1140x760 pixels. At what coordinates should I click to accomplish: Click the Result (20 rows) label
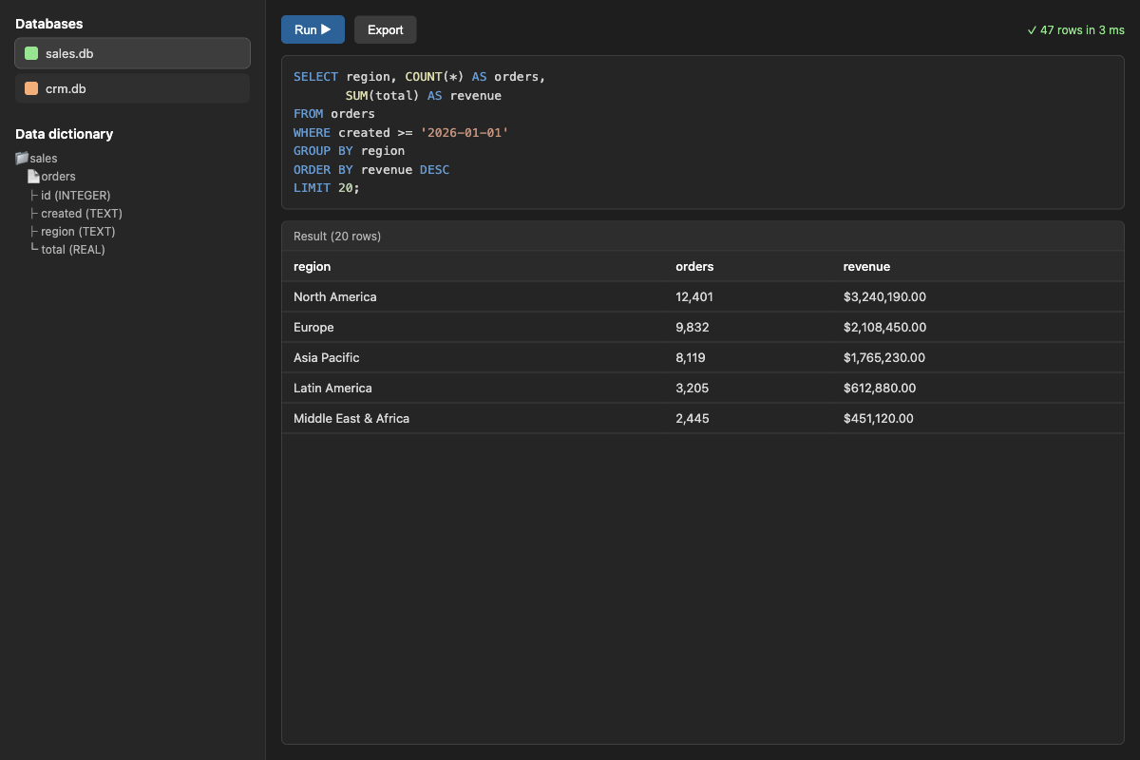tap(337, 236)
